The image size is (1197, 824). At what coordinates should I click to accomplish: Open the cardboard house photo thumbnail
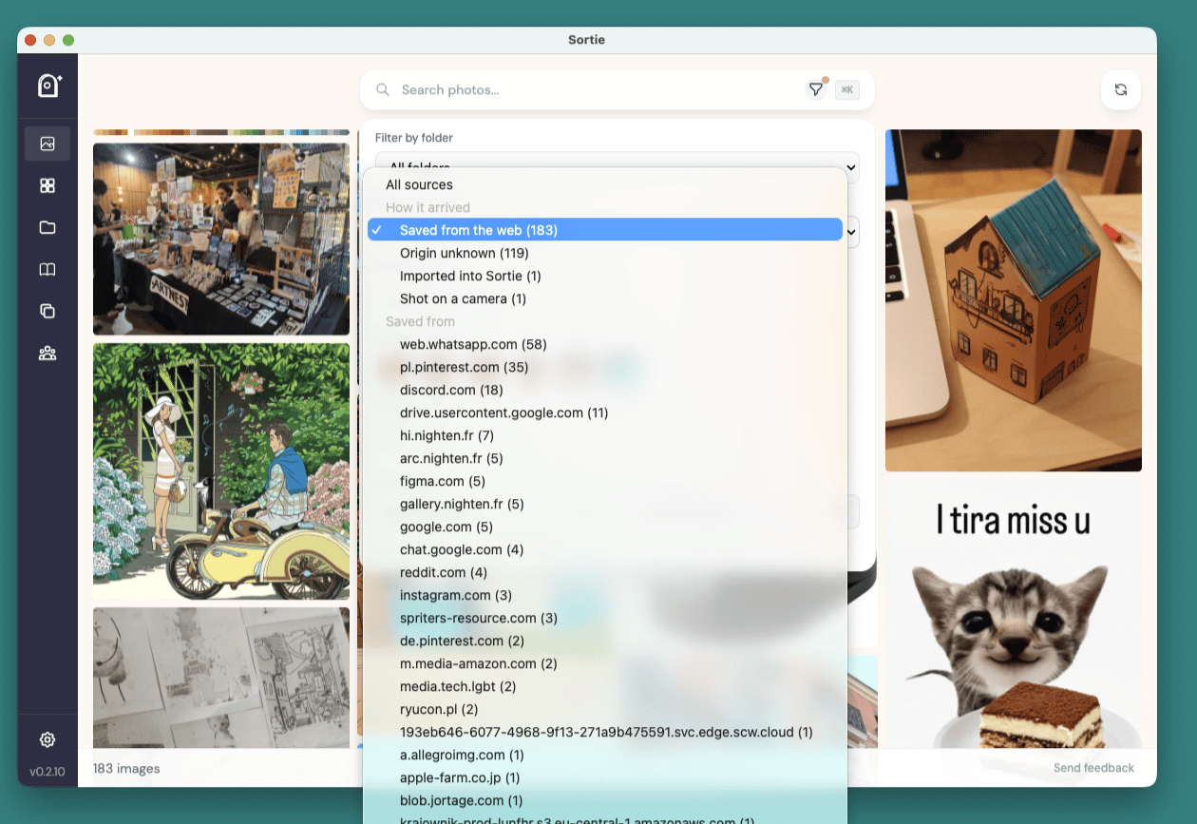pyautogui.click(x=1014, y=300)
